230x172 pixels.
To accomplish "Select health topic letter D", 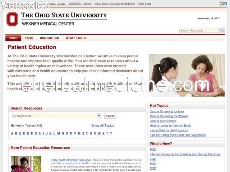I will (x=24, y=133).
